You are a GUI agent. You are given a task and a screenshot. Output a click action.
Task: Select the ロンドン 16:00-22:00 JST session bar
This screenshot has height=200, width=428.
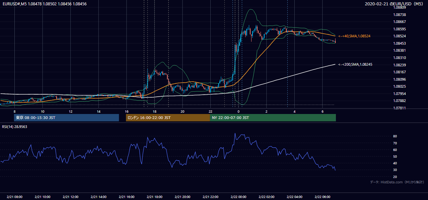[168, 118]
